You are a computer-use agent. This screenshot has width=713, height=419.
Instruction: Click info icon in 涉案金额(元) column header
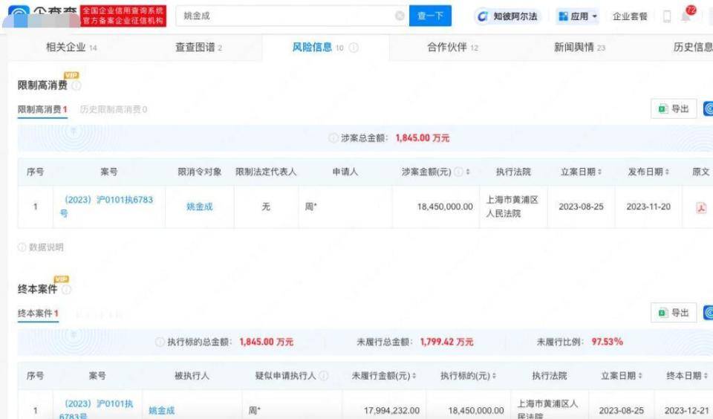[458, 172]
